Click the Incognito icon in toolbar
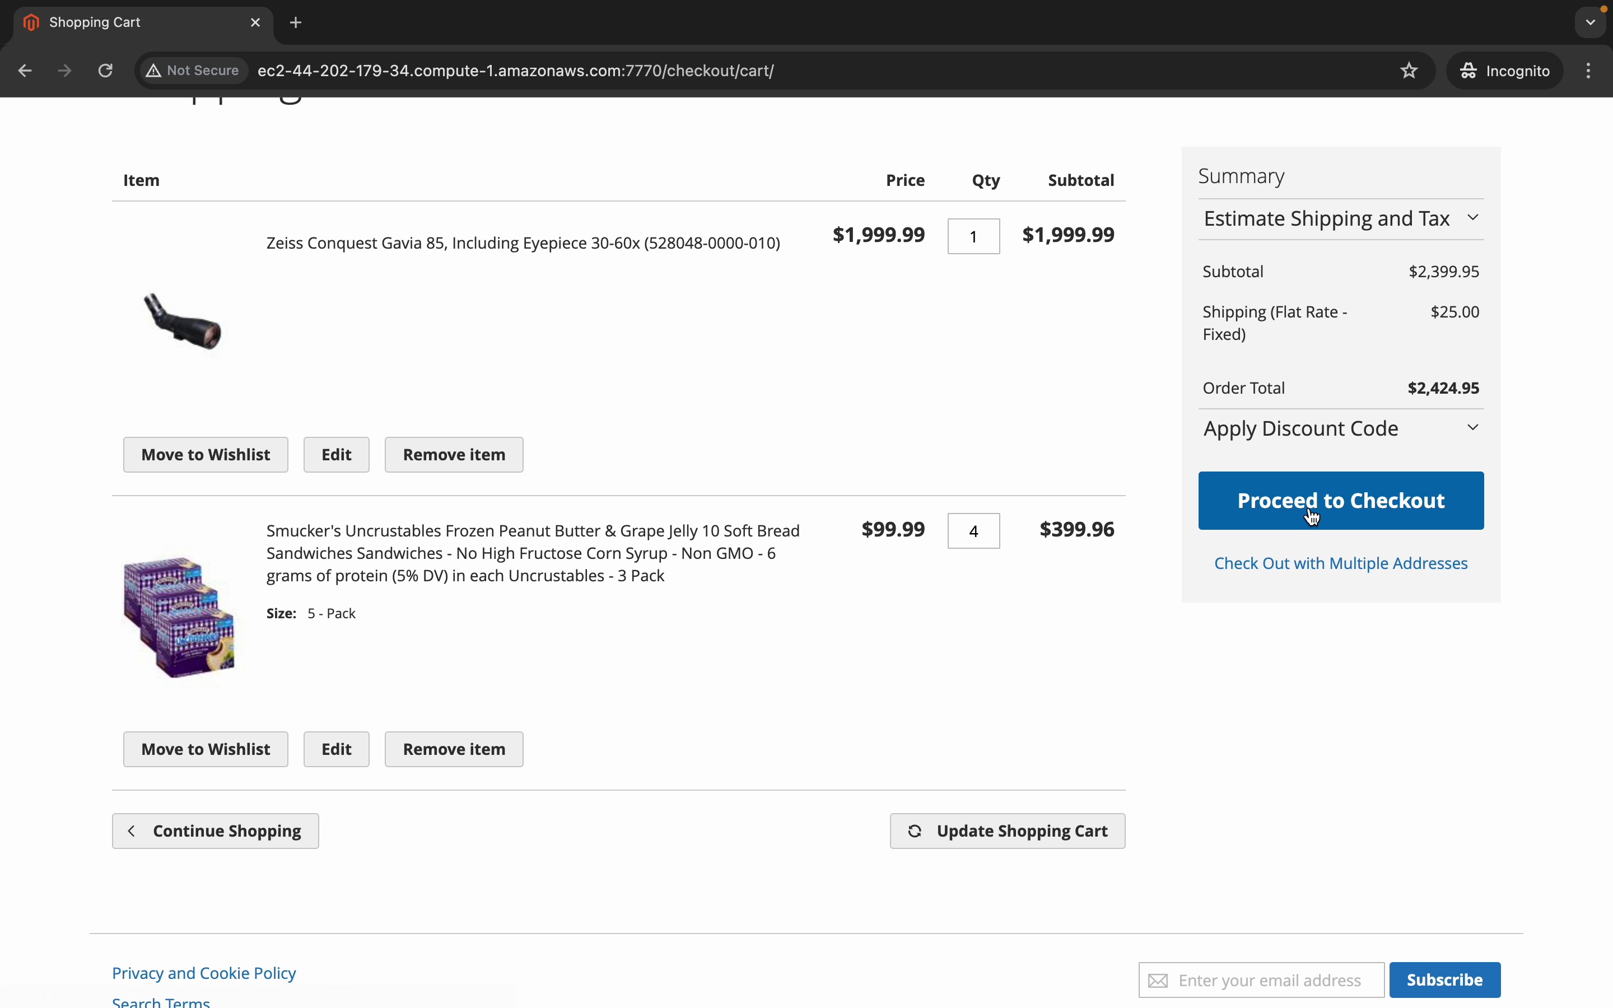The image size is (1613, 1008). [1469, 71]
